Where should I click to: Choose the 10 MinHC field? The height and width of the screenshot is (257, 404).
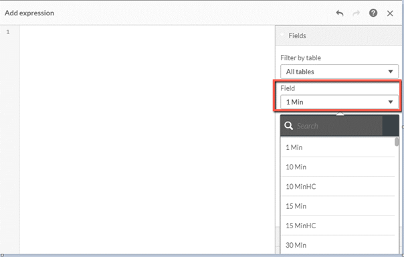point(338,187)
